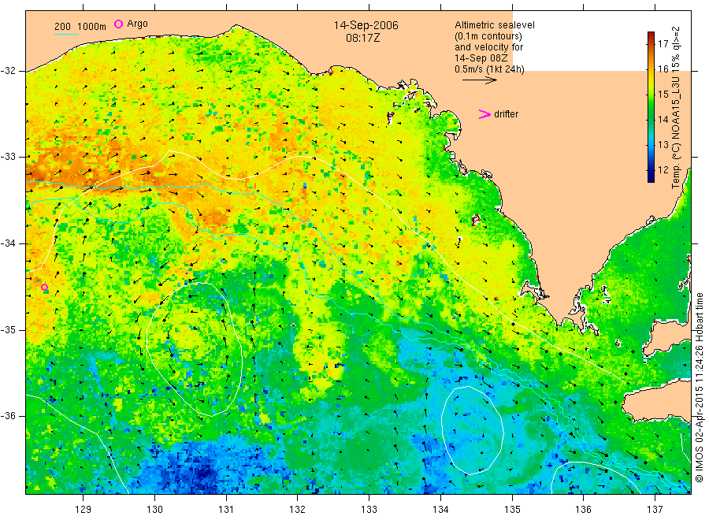Screen dimensions: 709x520
Task: Click the longitude axis label '136'
Action: coord(583,510)
